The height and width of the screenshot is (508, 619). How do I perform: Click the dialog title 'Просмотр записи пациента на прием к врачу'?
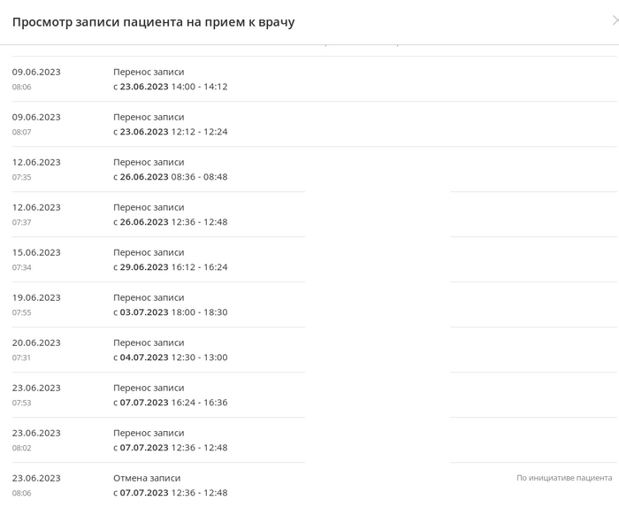click(x=153, y=22)
